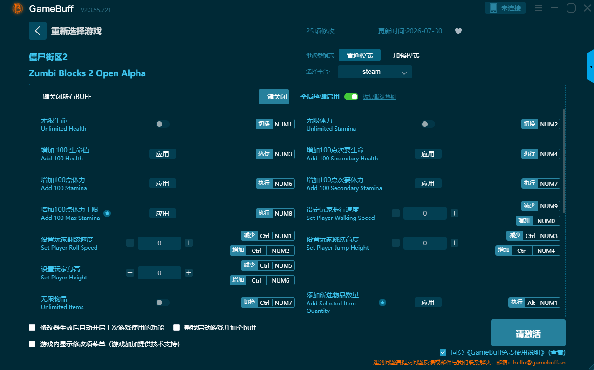The height and width of the screenshot is (370, 594).
Task: Click the Player Height value field
Action: 159,273
